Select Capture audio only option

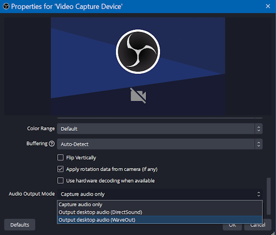point(160,204)
